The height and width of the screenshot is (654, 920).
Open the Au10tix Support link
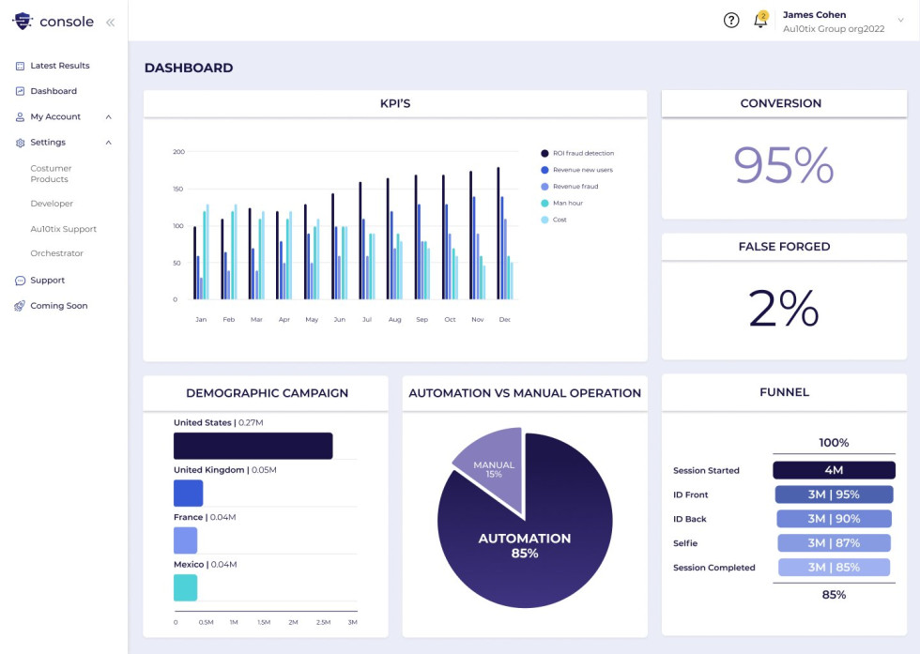coord(63,229)
